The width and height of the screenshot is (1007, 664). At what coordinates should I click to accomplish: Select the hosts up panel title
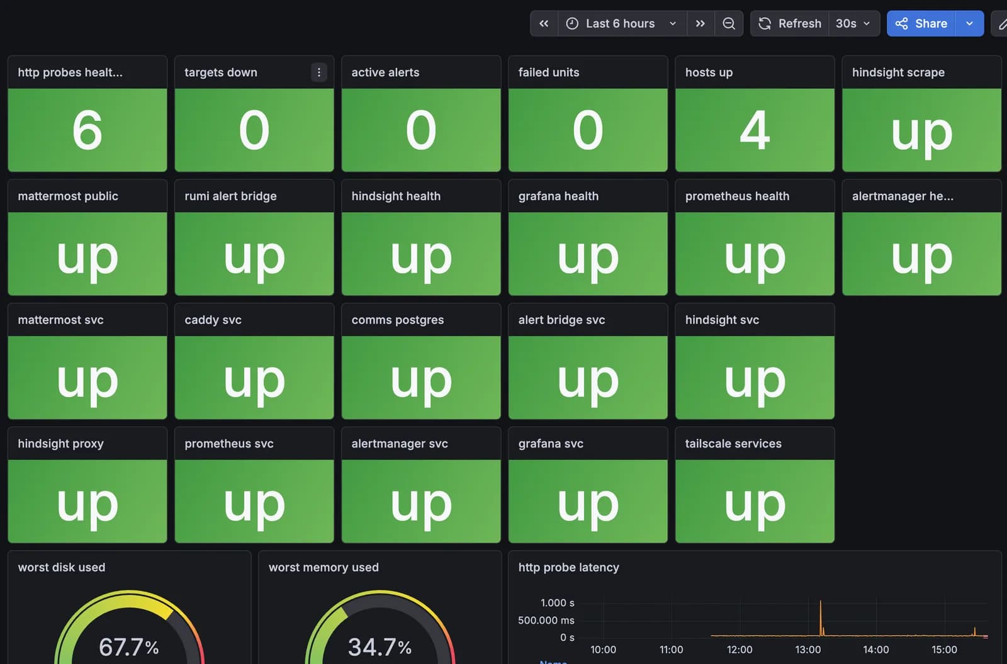(x=709, y=72)
